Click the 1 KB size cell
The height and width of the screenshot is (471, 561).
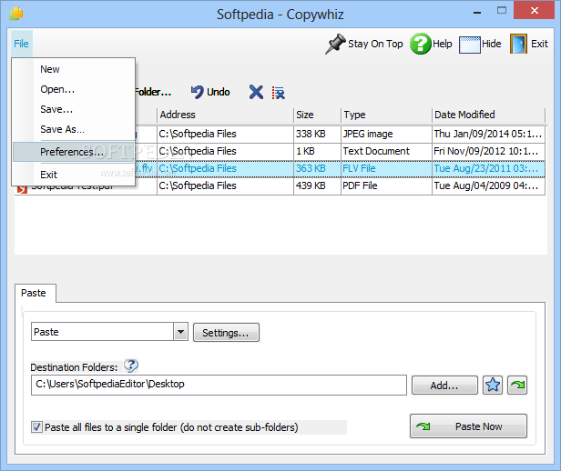[317, 152]
